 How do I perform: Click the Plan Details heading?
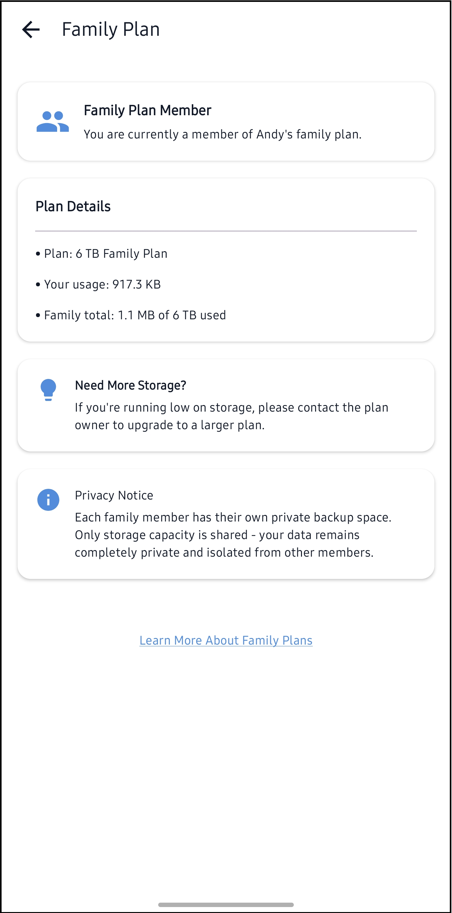pyautogui.click(x=73, y=206)
